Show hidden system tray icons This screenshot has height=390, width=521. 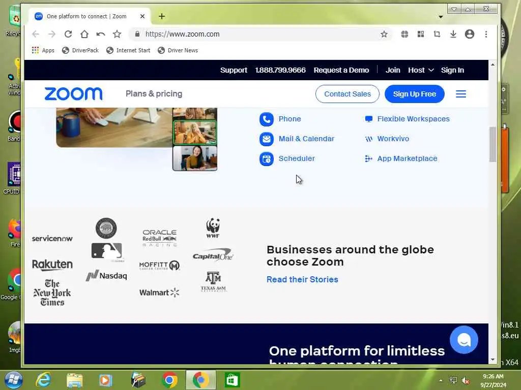441,380
